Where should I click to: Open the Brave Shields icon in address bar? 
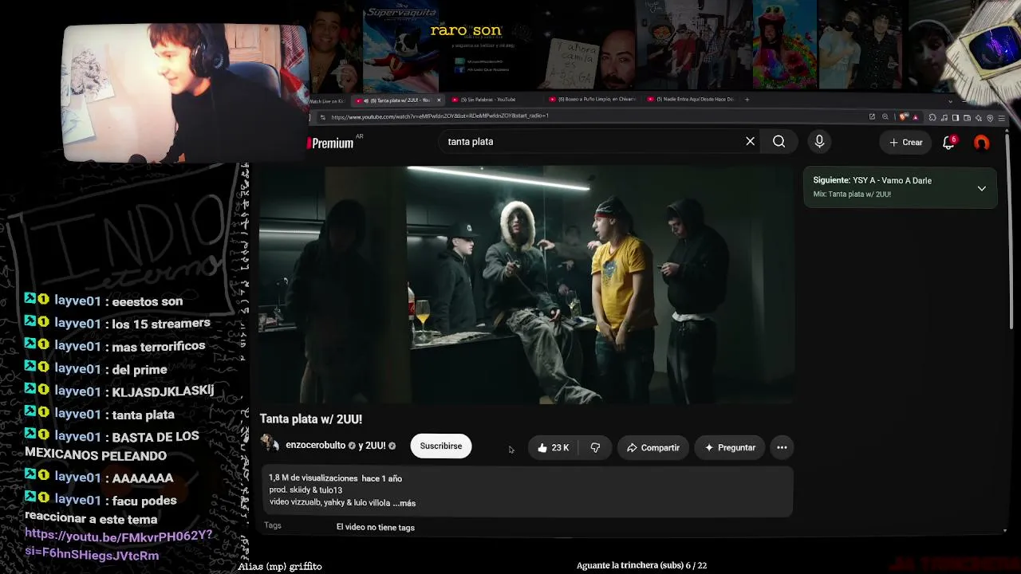[904, 117]
